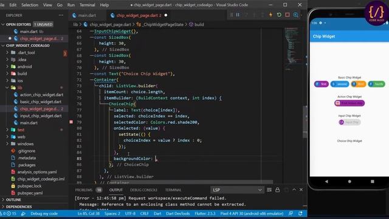Open basic_chip_widget.dart in the explorer

point(41,102)
